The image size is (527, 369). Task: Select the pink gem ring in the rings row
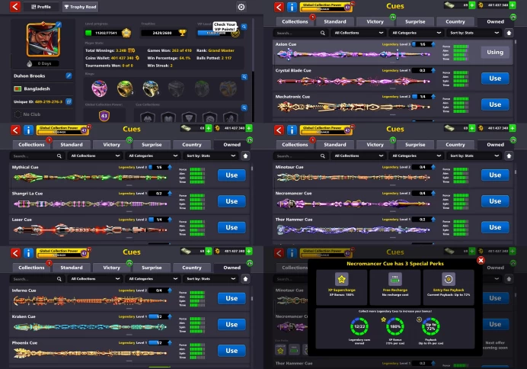pyautogui.click(x=99, y=88)
